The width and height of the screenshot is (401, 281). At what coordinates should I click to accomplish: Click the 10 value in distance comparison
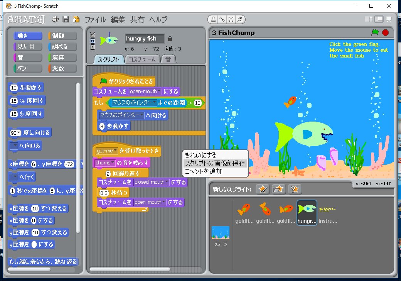(x=197, y=103)
